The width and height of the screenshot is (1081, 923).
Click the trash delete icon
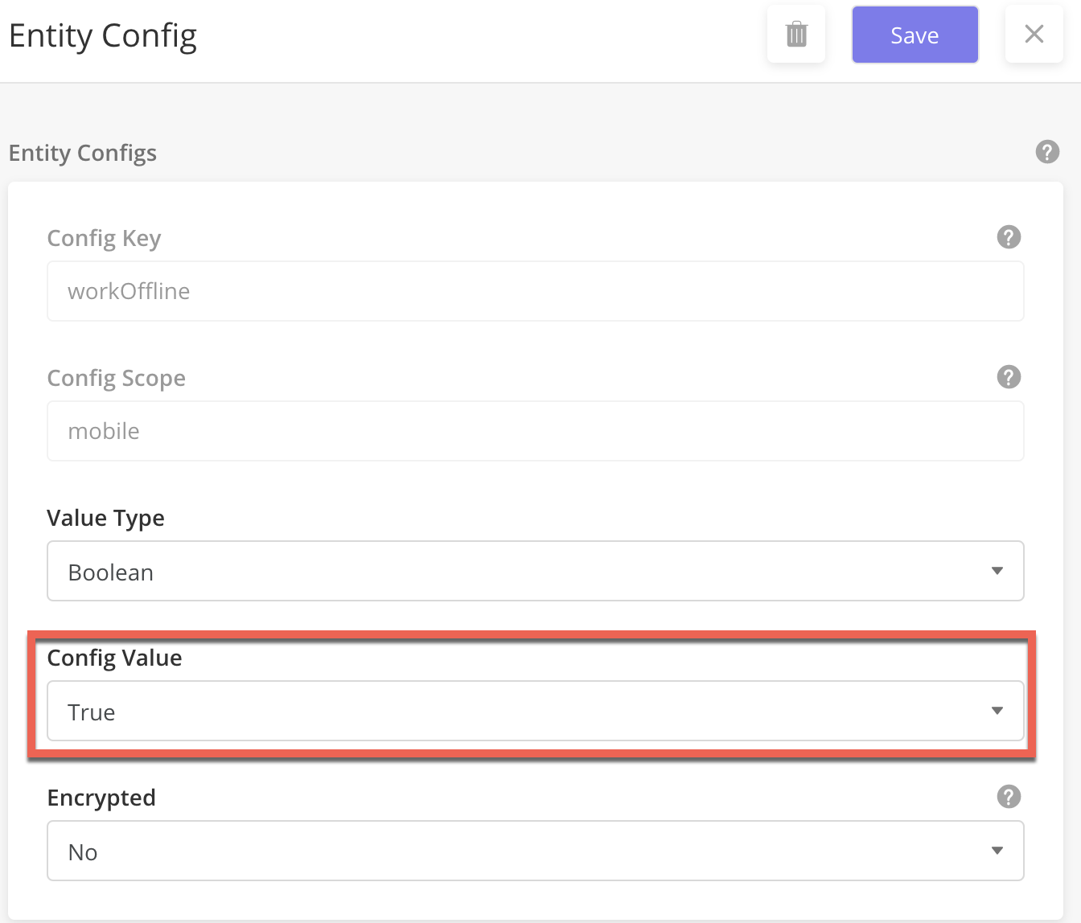coord(796,35)
